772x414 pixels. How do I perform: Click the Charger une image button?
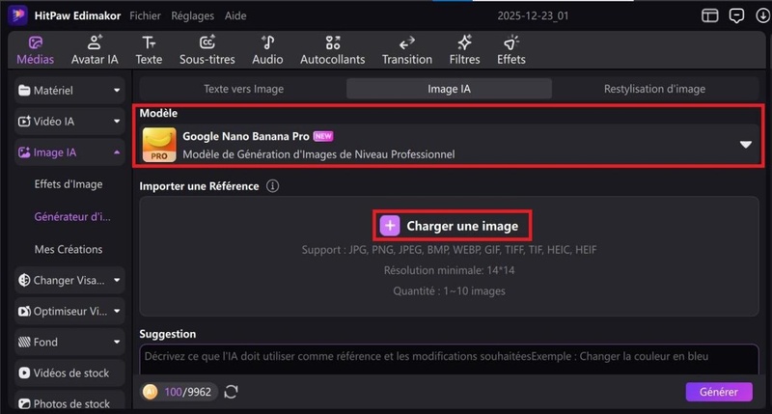[452, 226]
